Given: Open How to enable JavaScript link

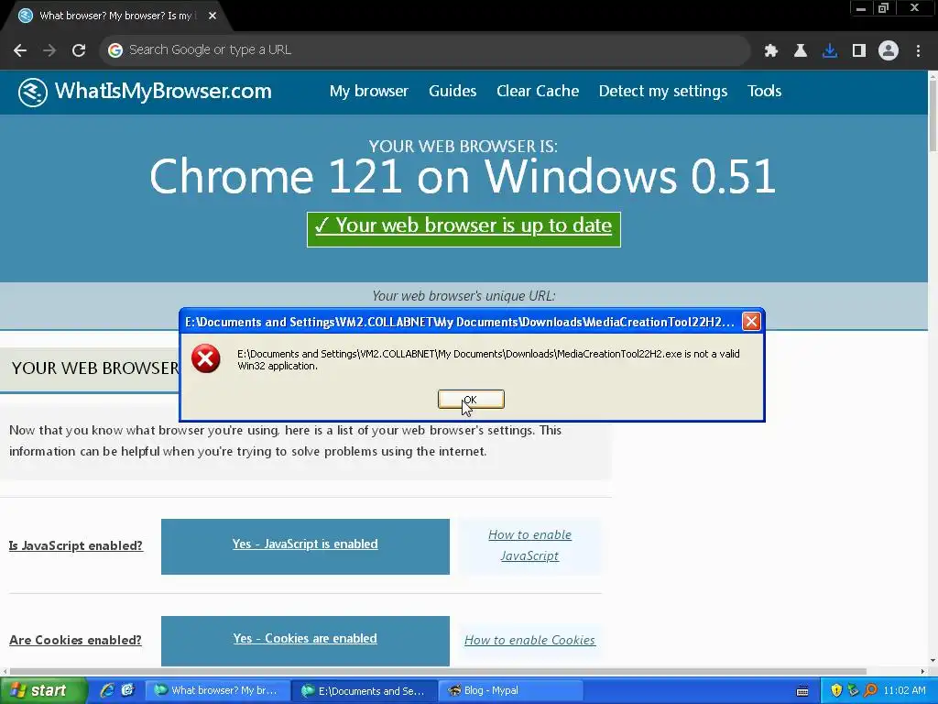Looking at the screenshot, I should (x=529, y=545).
